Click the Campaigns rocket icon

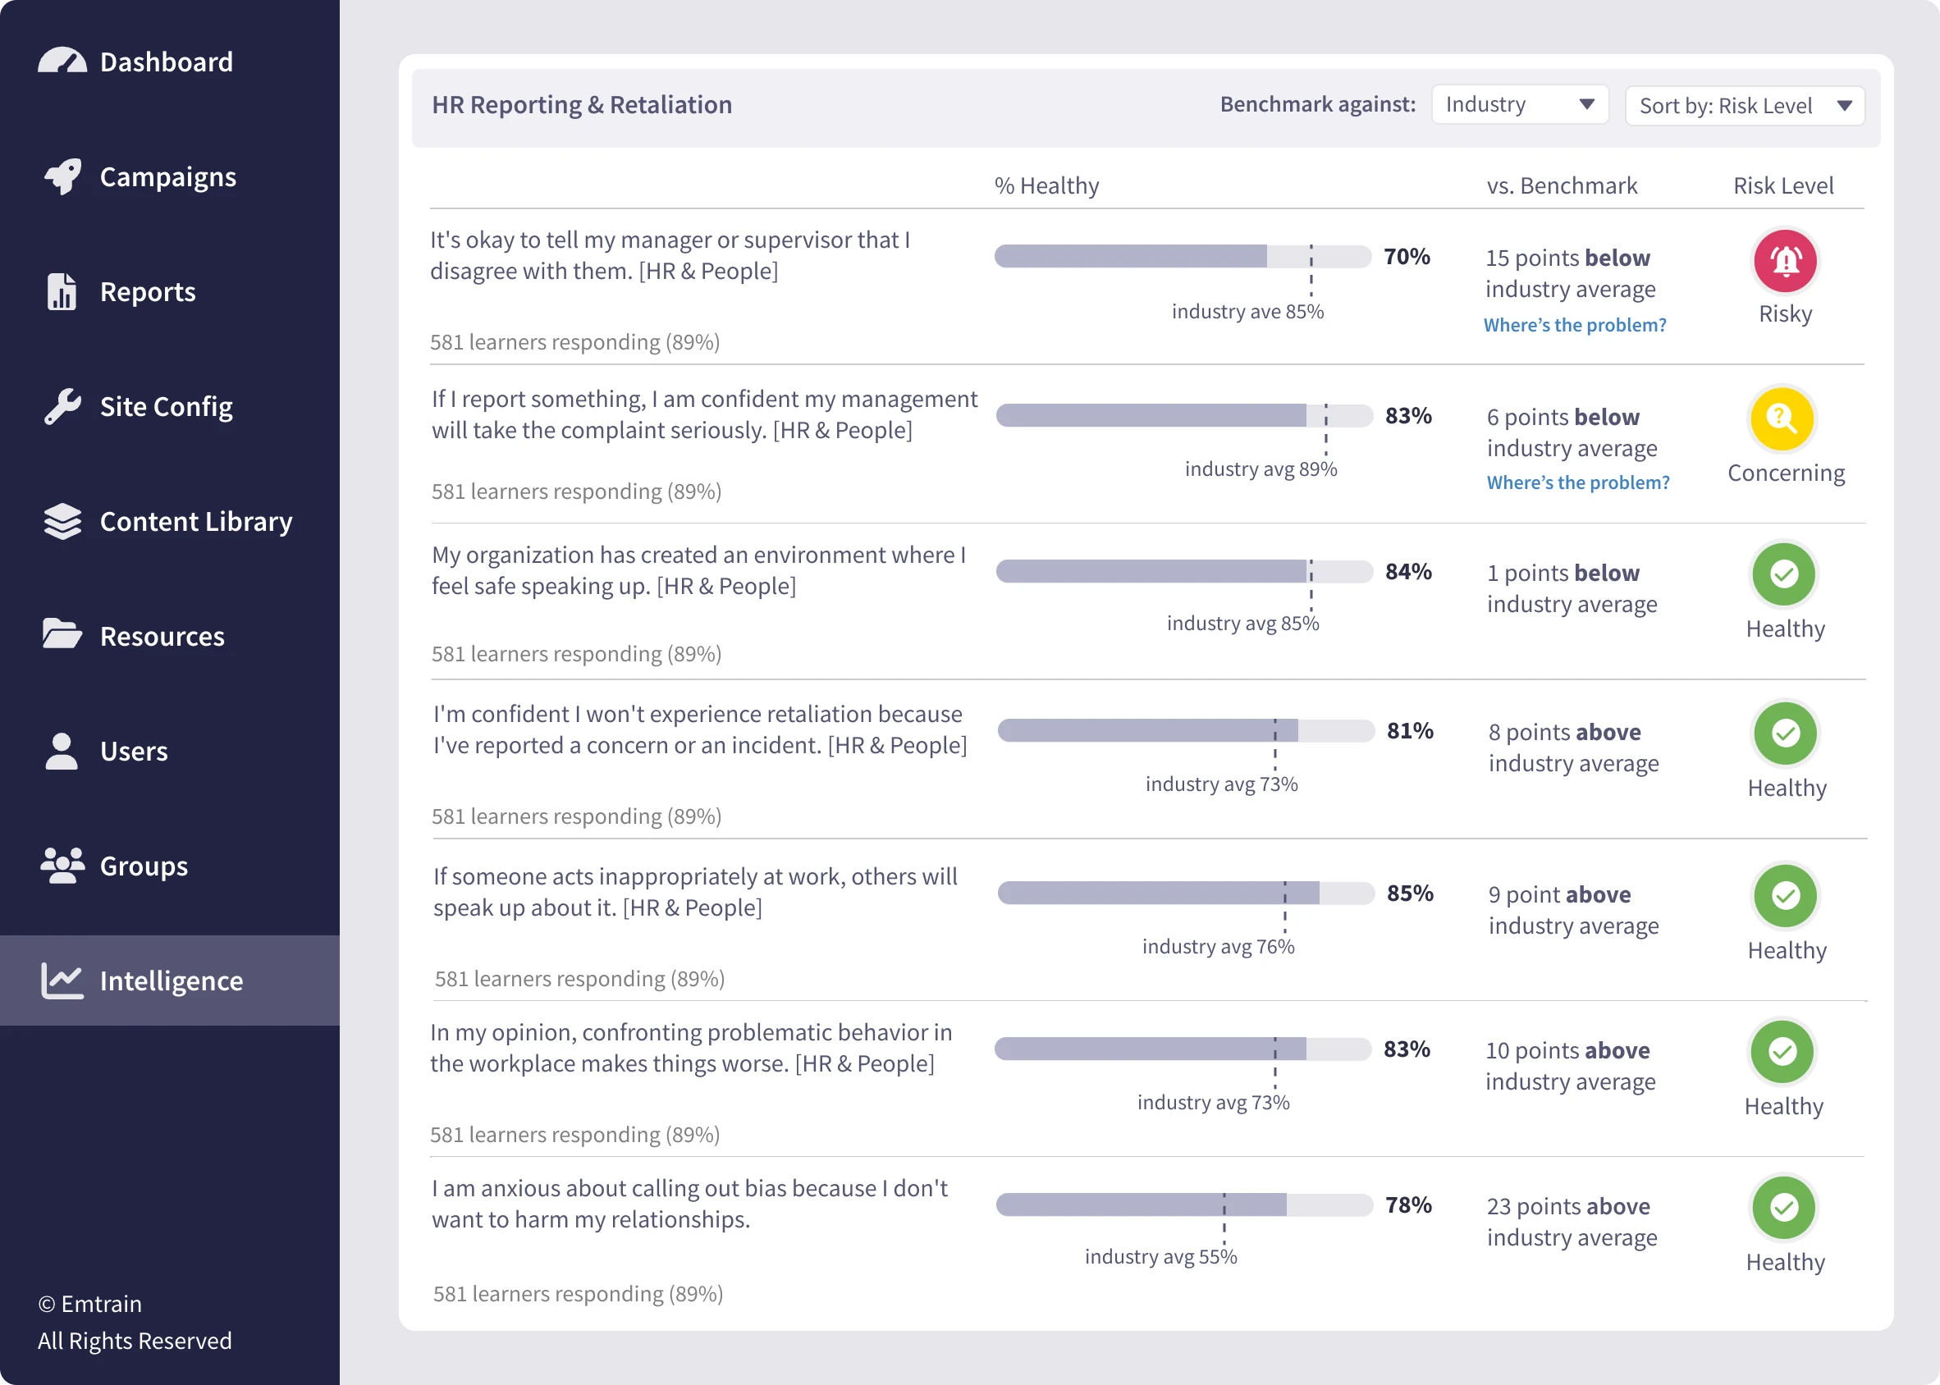coord(63,176)
